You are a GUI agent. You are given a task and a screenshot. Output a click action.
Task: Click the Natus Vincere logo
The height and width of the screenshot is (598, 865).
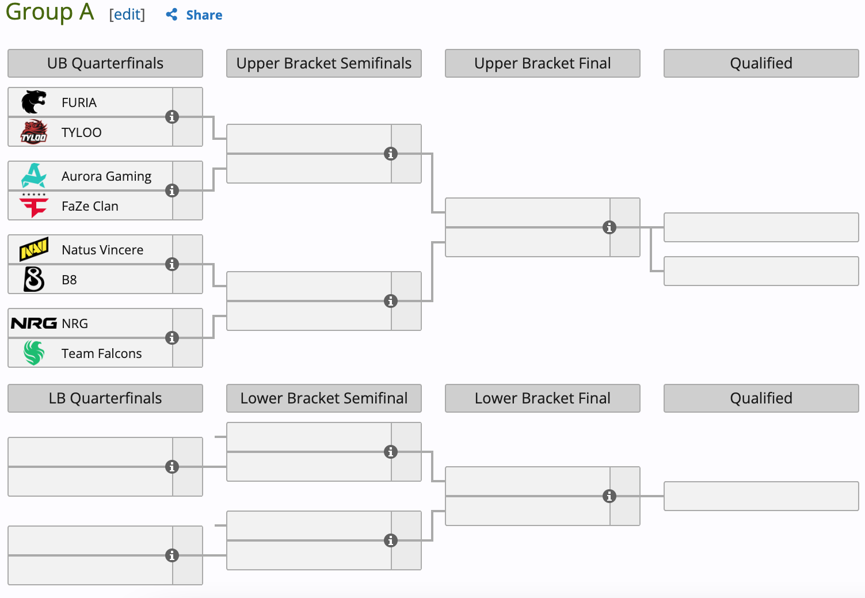pyautogui.click(x=34, y=249)
